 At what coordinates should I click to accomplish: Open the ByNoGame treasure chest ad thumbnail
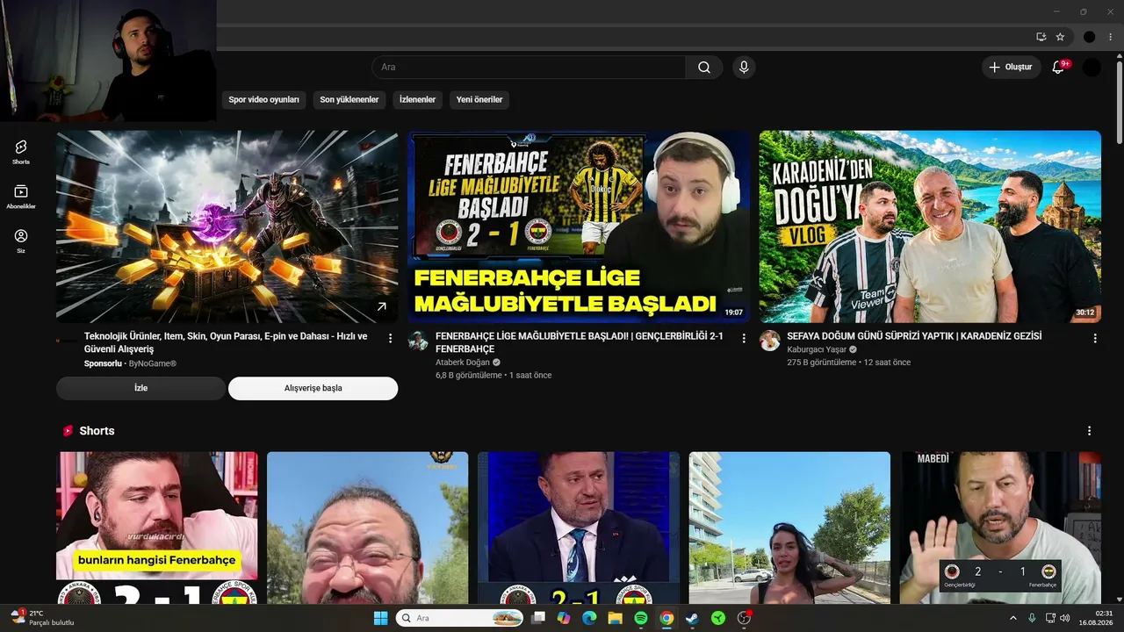pos(227,226)
